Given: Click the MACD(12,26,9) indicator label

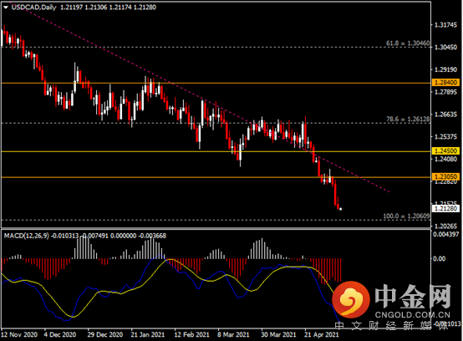Looking at the screenshot, I should coord(27,236).
